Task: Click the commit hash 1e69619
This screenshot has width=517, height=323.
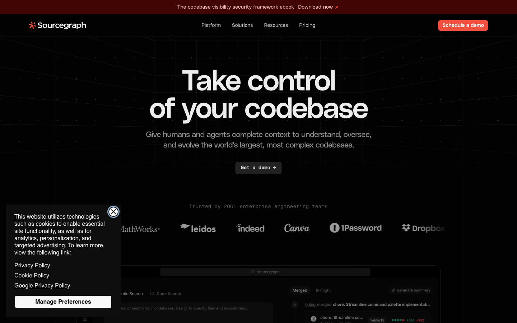Action: click(377, 320)
